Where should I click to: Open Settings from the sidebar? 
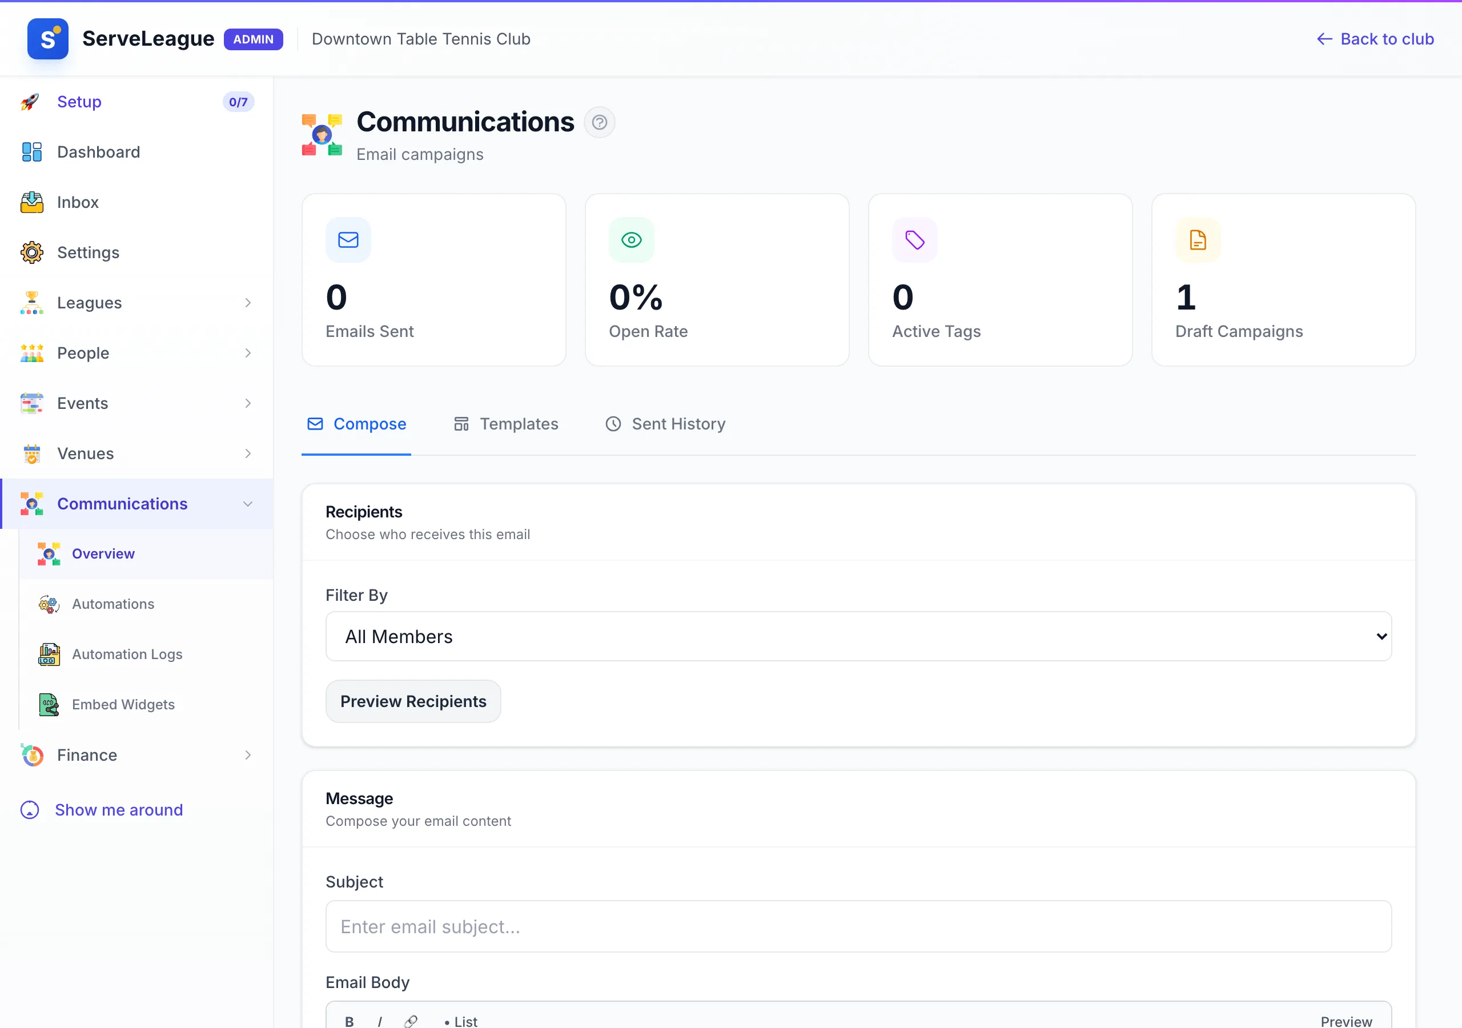[x=137, y=253]
